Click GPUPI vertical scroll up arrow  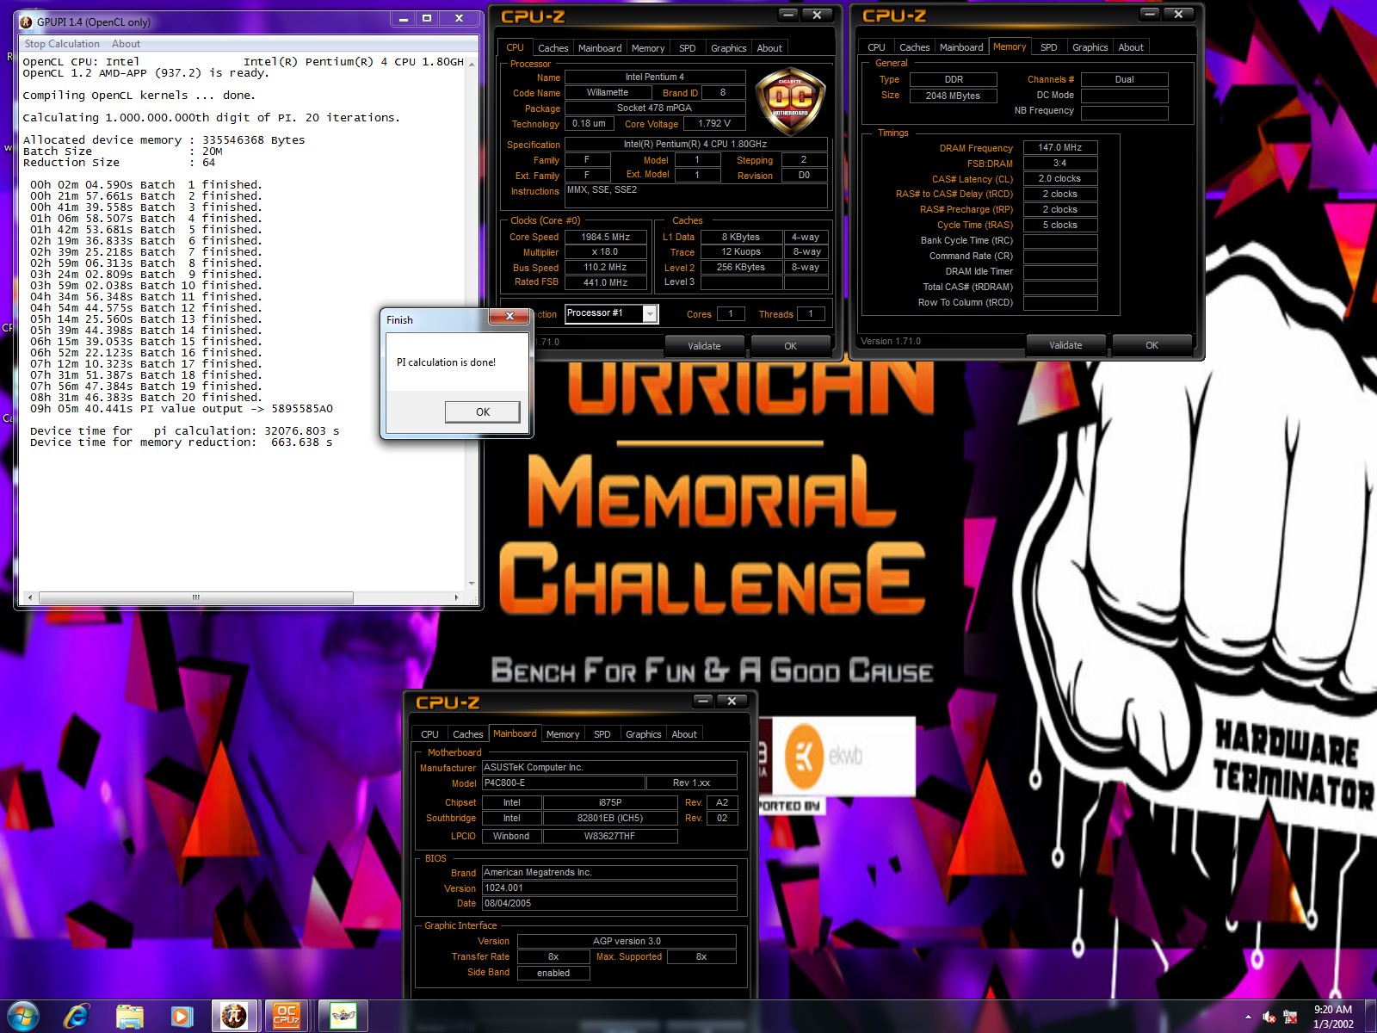click(472, 65)
